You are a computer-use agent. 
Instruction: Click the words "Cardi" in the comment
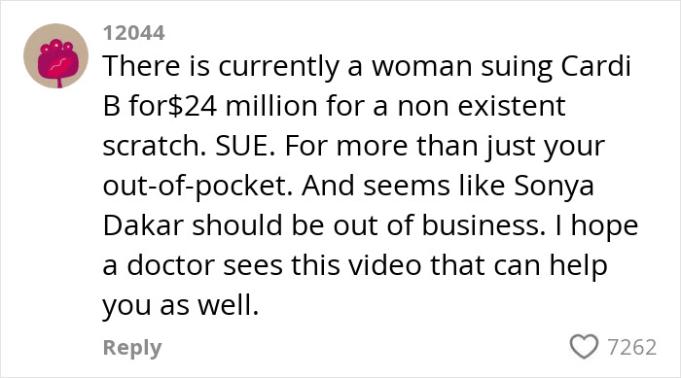point(595,66)
